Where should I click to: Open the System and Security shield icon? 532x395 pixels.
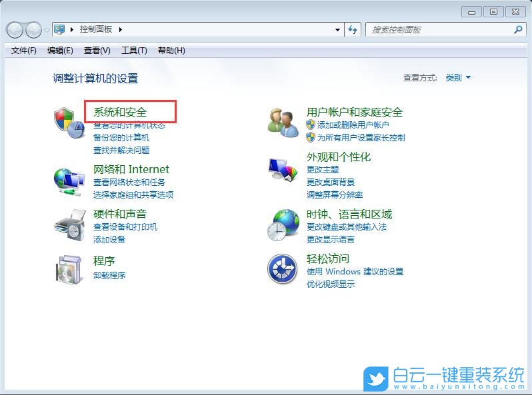pyautogui.click(x=69, y=123)
